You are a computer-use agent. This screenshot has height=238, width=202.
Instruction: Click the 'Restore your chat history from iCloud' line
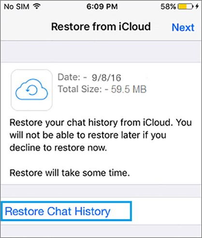[x=101, y=123]
